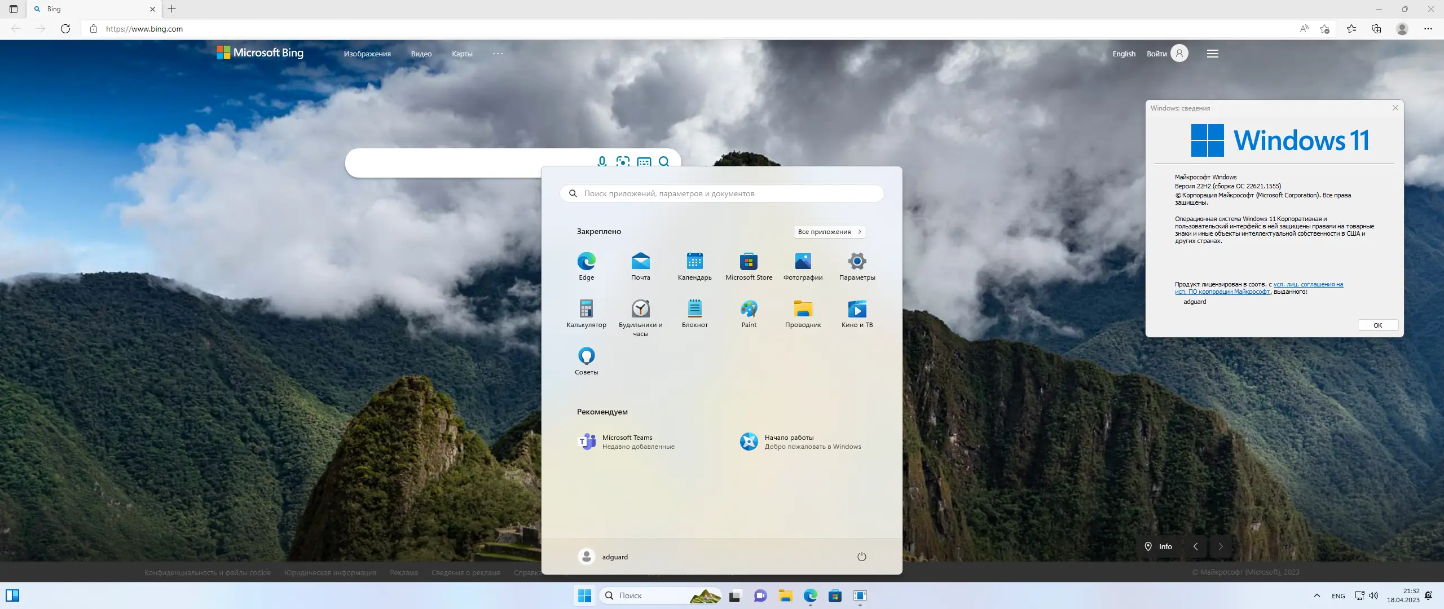Screen dimensions: 1444x609
Task: Open the power options button
Action: click(x=861, y=557)
